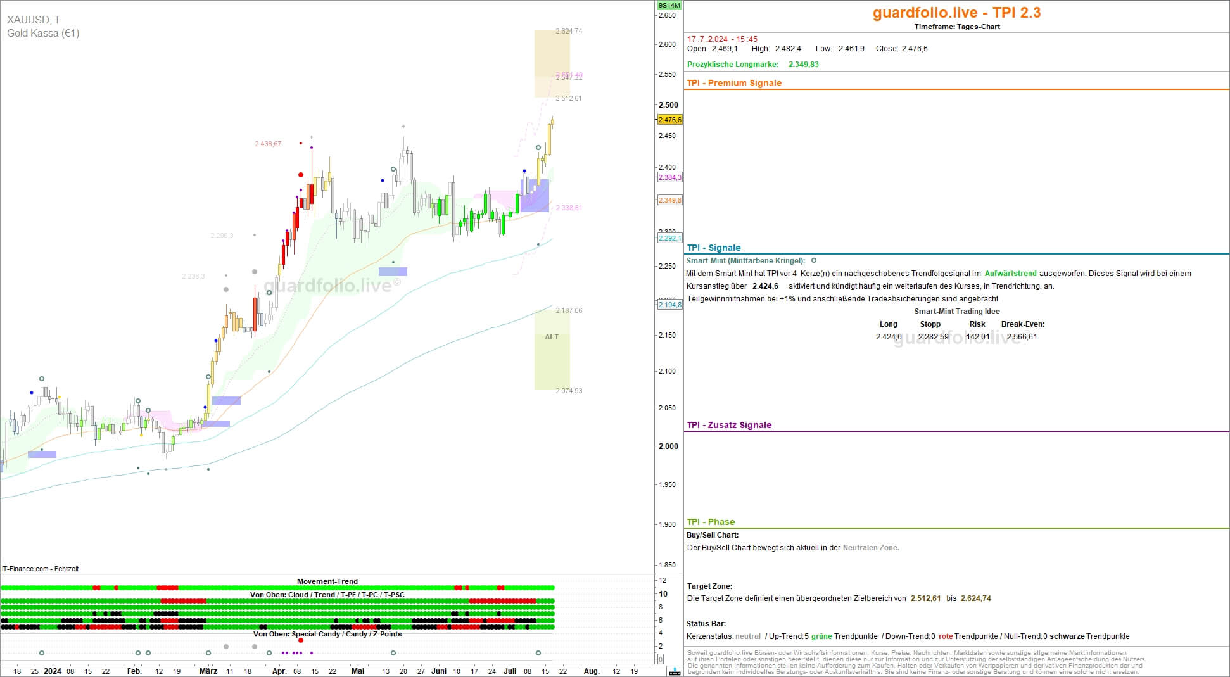Click the März label on time axis

coord(208,671)
